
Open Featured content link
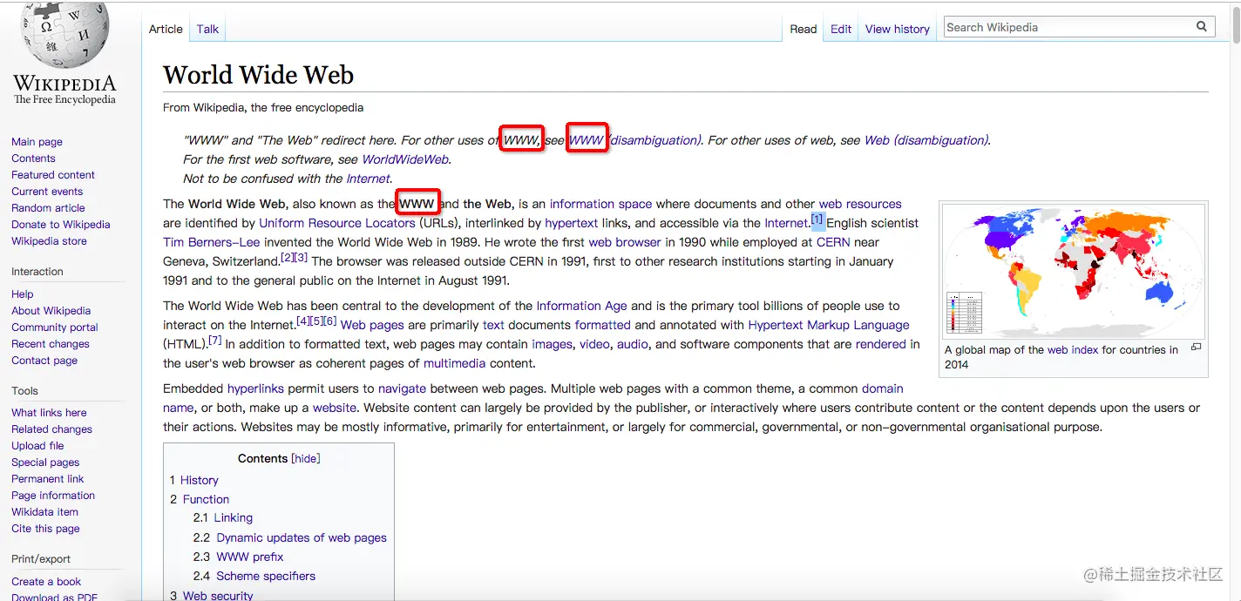(53, 175)
